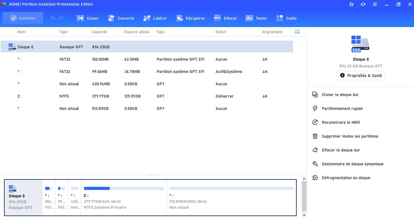Select the C: partition block in disk map
414x217 pixels.
[124, 197]
